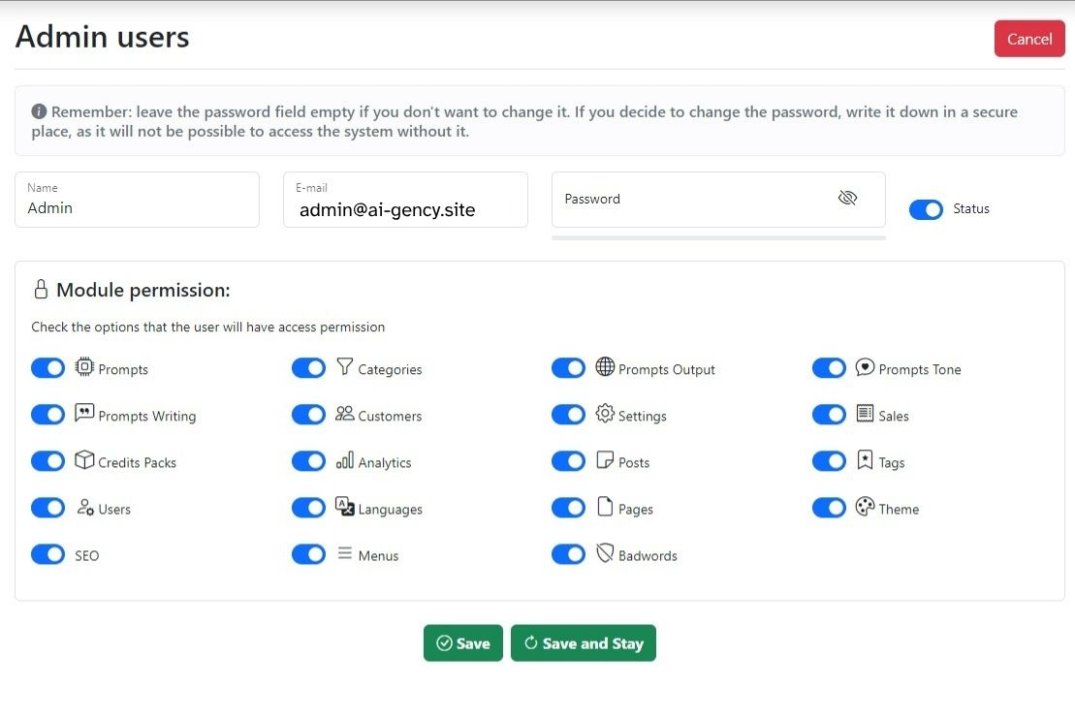Click into the E-mail input field
This screenshot has width=1075, height=718.
(x=405, y=208)
